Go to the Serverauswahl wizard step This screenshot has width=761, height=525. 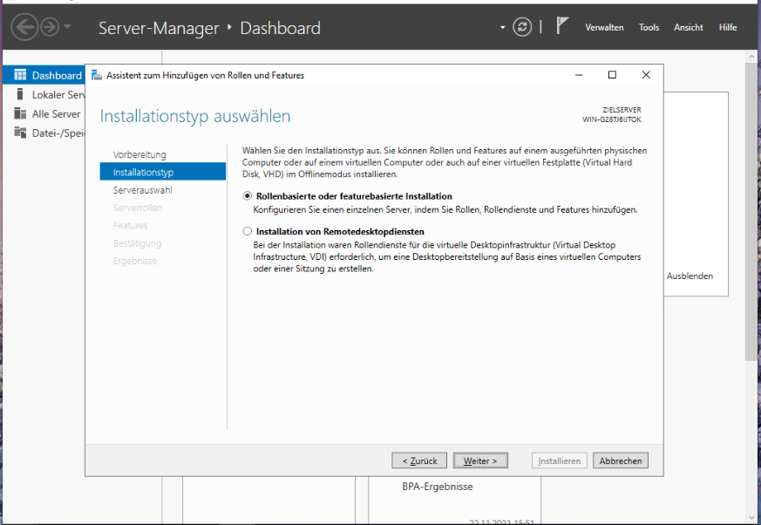pyautogui.click(x=143, y=190)
